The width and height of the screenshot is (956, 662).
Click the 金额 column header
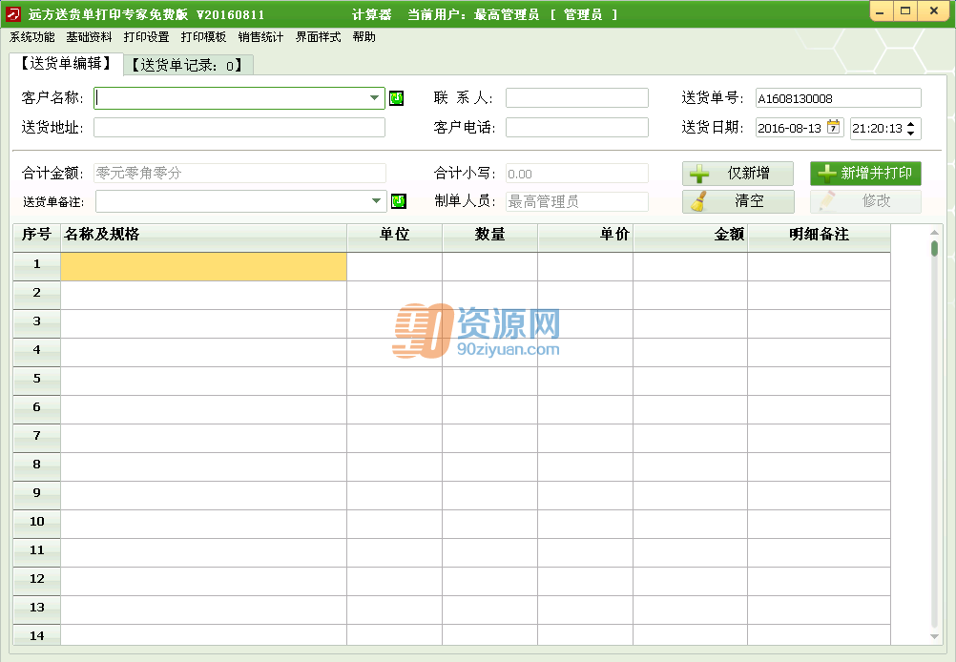tap(690, 238)
